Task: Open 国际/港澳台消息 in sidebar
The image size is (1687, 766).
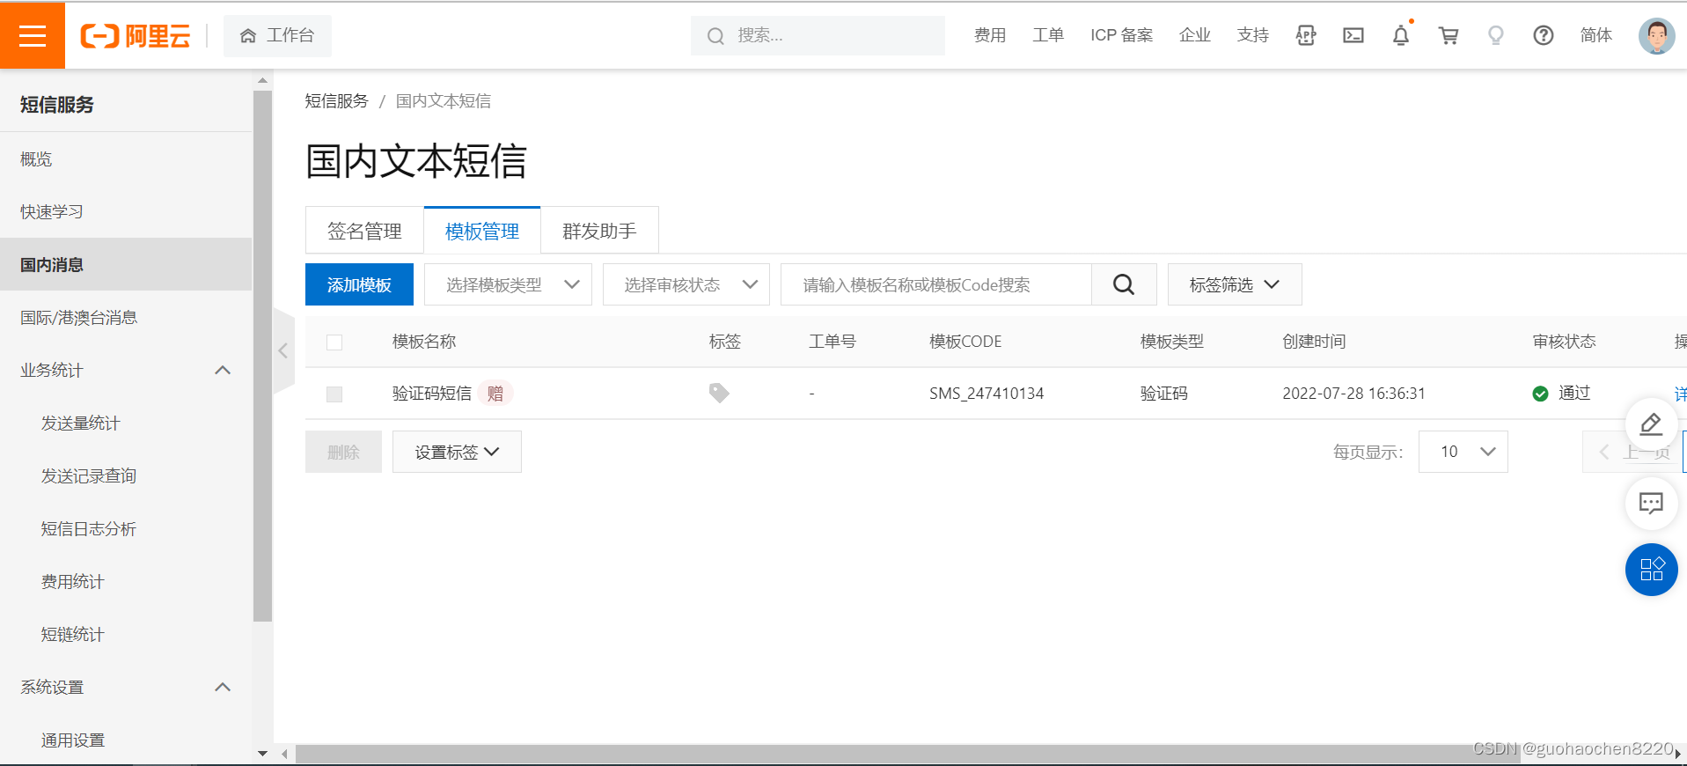Action: 126,318
